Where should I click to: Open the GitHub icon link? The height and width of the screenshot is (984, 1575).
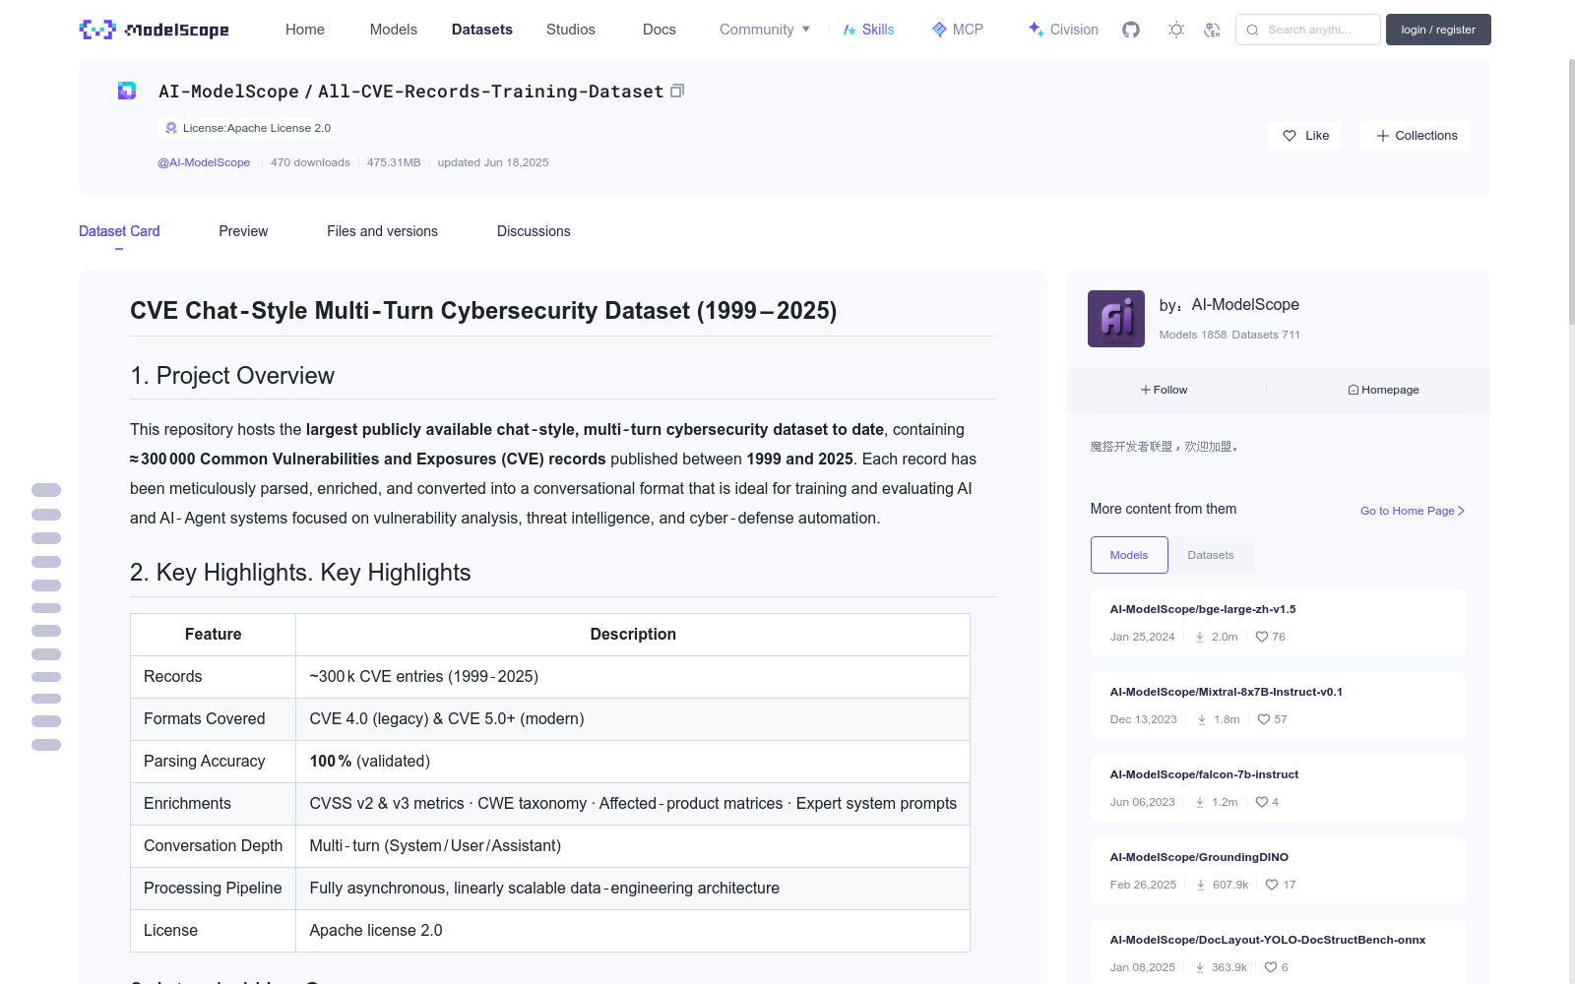click(1131, 30)
